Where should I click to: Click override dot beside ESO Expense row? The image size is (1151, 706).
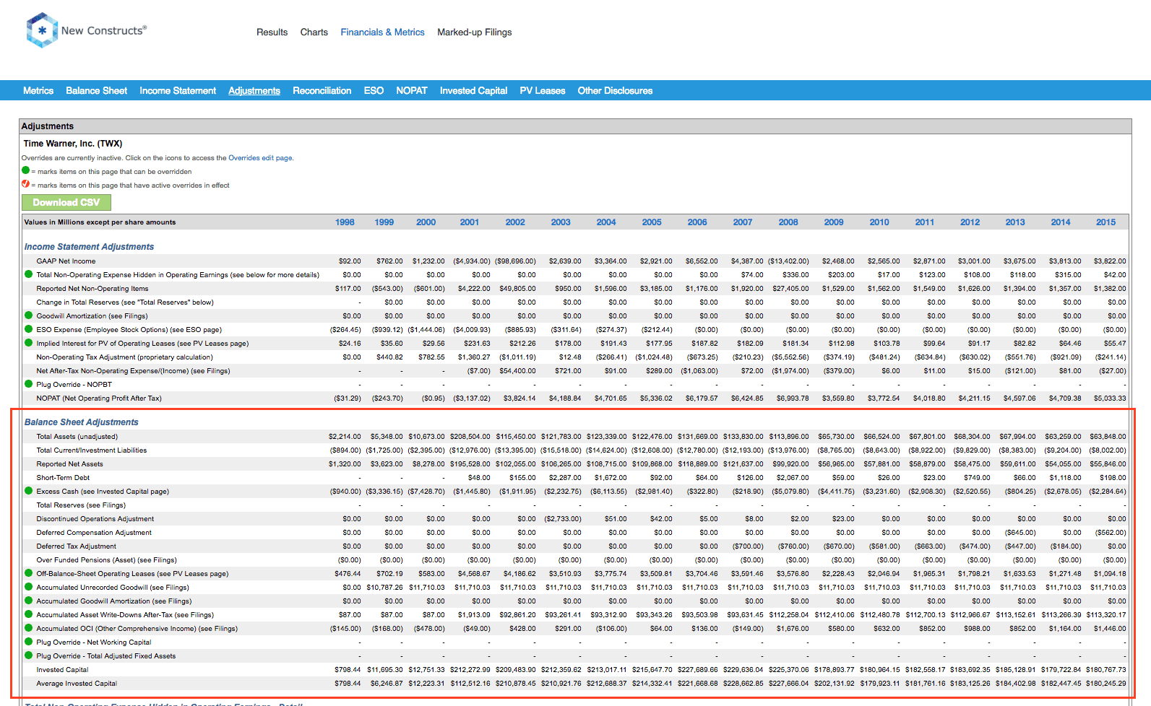pyautogui.click(x=29, y=329)
